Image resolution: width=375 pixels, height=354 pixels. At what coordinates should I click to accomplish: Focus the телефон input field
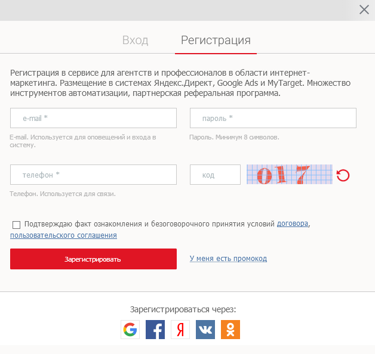[x=93, y=175]
